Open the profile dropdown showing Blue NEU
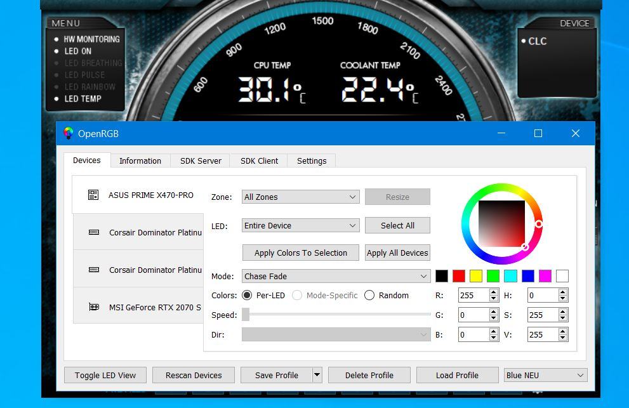Screen dimensions: 629x408 click(x=545, y=375)
